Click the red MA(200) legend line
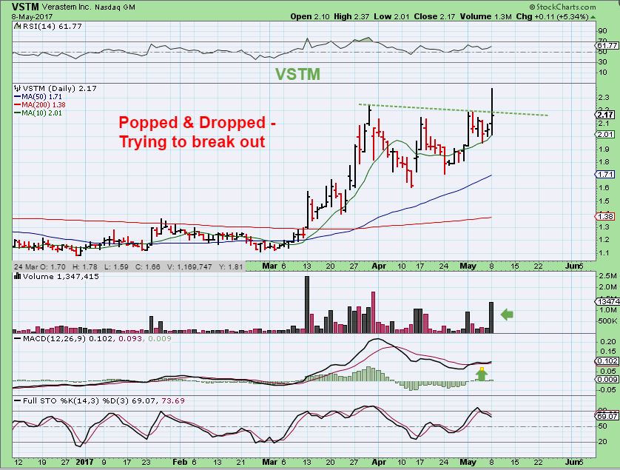This screenshot has width=620, height=470. (18, 105)
